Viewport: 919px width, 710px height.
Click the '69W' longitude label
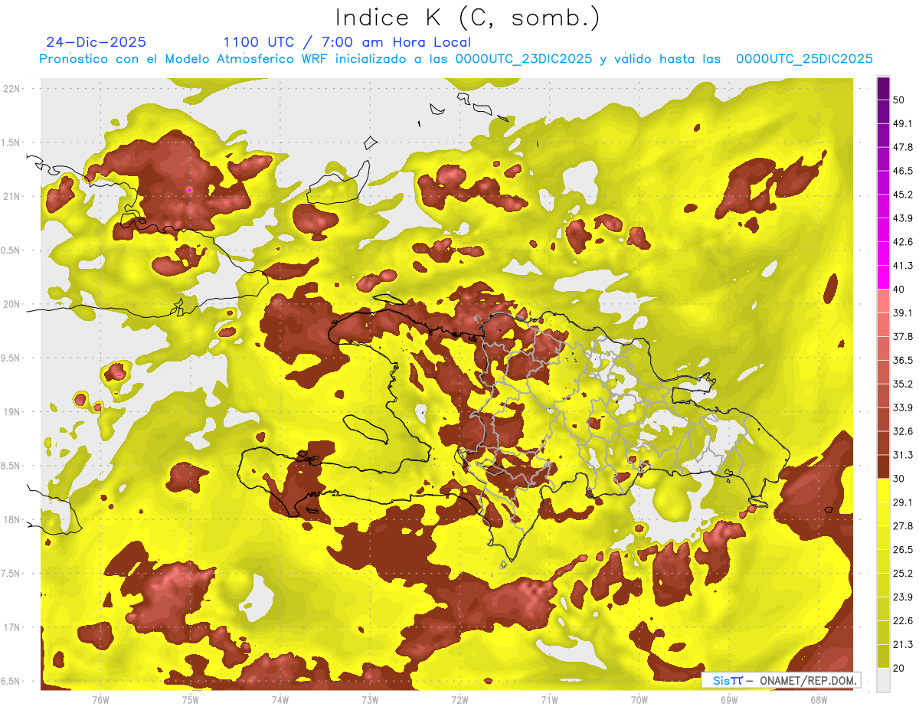pyautogui.click(x=728, y=699)
